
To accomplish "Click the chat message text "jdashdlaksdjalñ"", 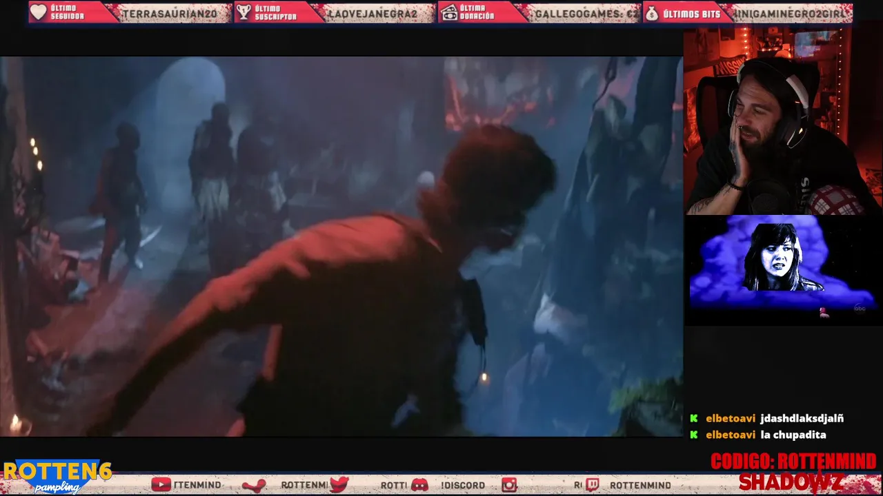I will [802, 418].
